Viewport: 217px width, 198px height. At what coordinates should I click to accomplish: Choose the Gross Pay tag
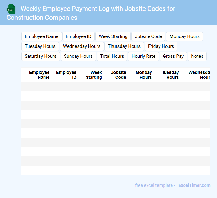pos(173,56)
